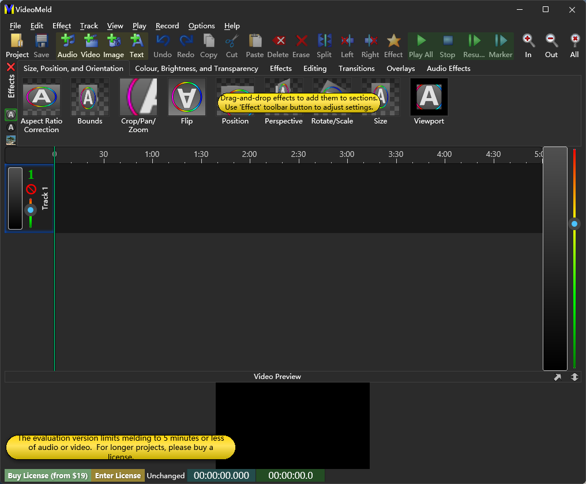The image size is (586, 484).
Task: Close the Effects panel with red X
Action: point(11,67)
